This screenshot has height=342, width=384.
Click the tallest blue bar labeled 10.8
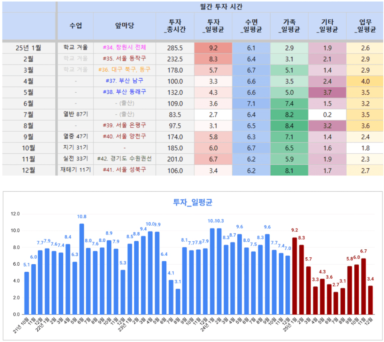tap(81, 269)
